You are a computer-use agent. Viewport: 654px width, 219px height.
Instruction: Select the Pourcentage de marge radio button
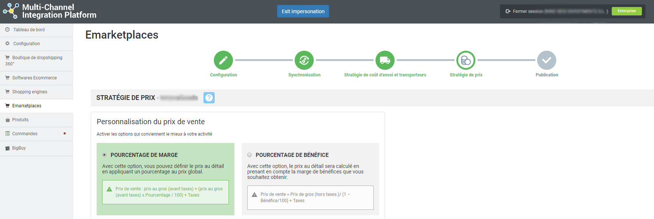click(104, 155)
